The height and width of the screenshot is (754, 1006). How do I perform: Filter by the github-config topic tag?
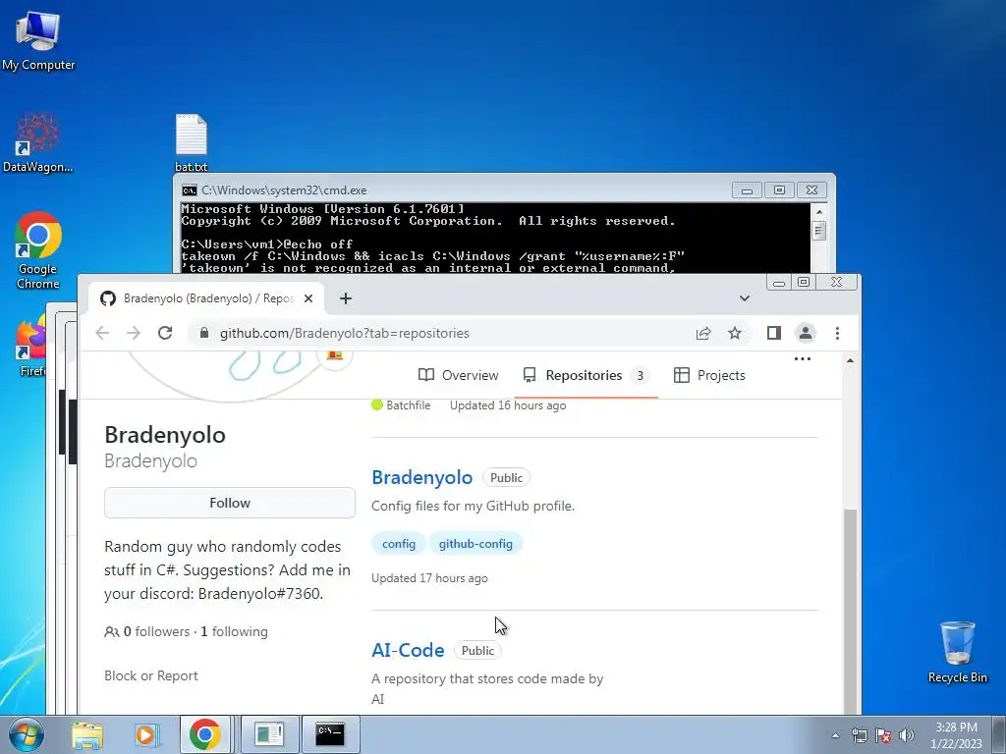pos(475,544)
